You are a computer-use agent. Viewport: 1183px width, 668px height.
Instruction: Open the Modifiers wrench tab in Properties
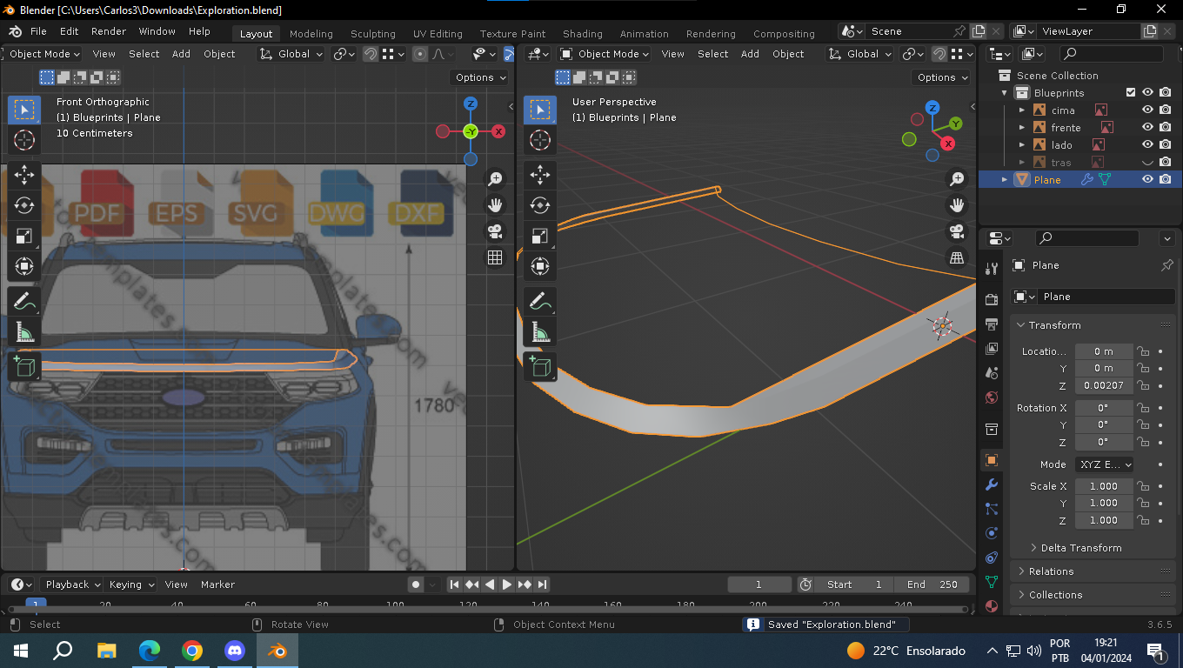click(x=991, y=484)
